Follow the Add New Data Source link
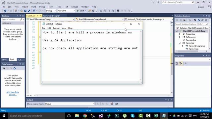Image resolution: width=212 pixels, height=119 pixels. point(13,93)
